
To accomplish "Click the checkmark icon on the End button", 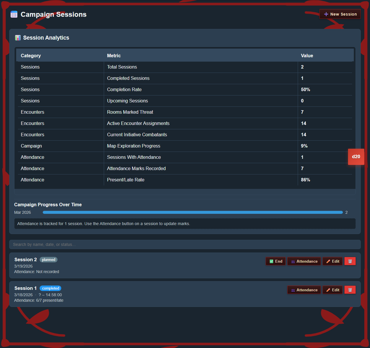I will tap(272, 261).
